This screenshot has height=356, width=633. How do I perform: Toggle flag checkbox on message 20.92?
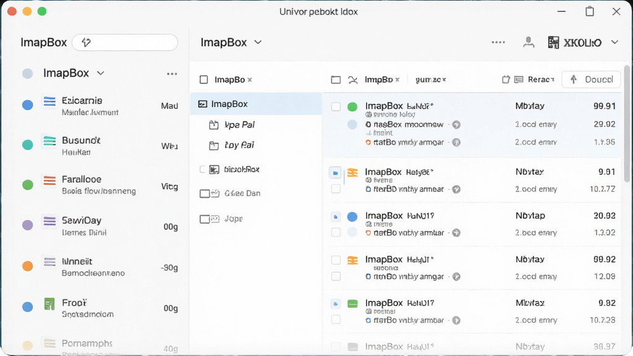(336, 217)
